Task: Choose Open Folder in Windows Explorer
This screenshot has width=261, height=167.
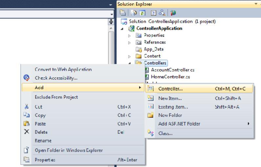Action: (69, 150)
